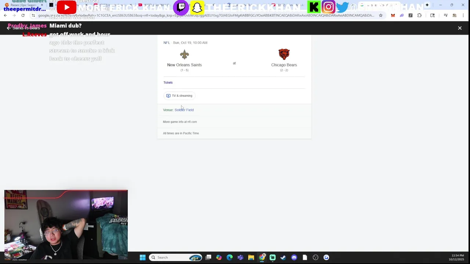Close the game details overlay with the X
The width and height of the screenshot is (470, 264).
click(x=460, y=28)
